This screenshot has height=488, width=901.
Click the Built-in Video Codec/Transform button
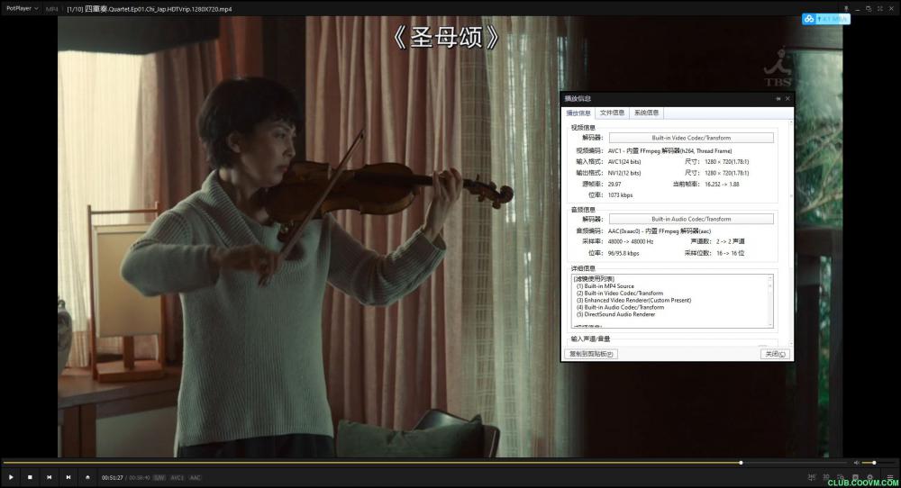691,138
